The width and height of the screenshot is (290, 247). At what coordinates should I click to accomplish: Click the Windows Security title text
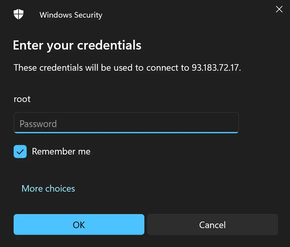point(71,15)
